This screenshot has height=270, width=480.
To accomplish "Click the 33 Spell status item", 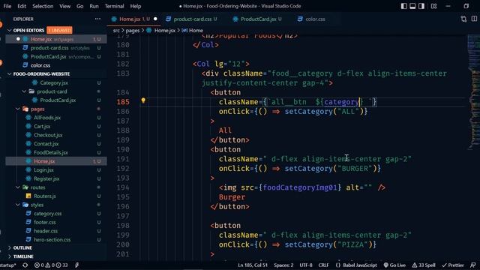I will (424, 265).
